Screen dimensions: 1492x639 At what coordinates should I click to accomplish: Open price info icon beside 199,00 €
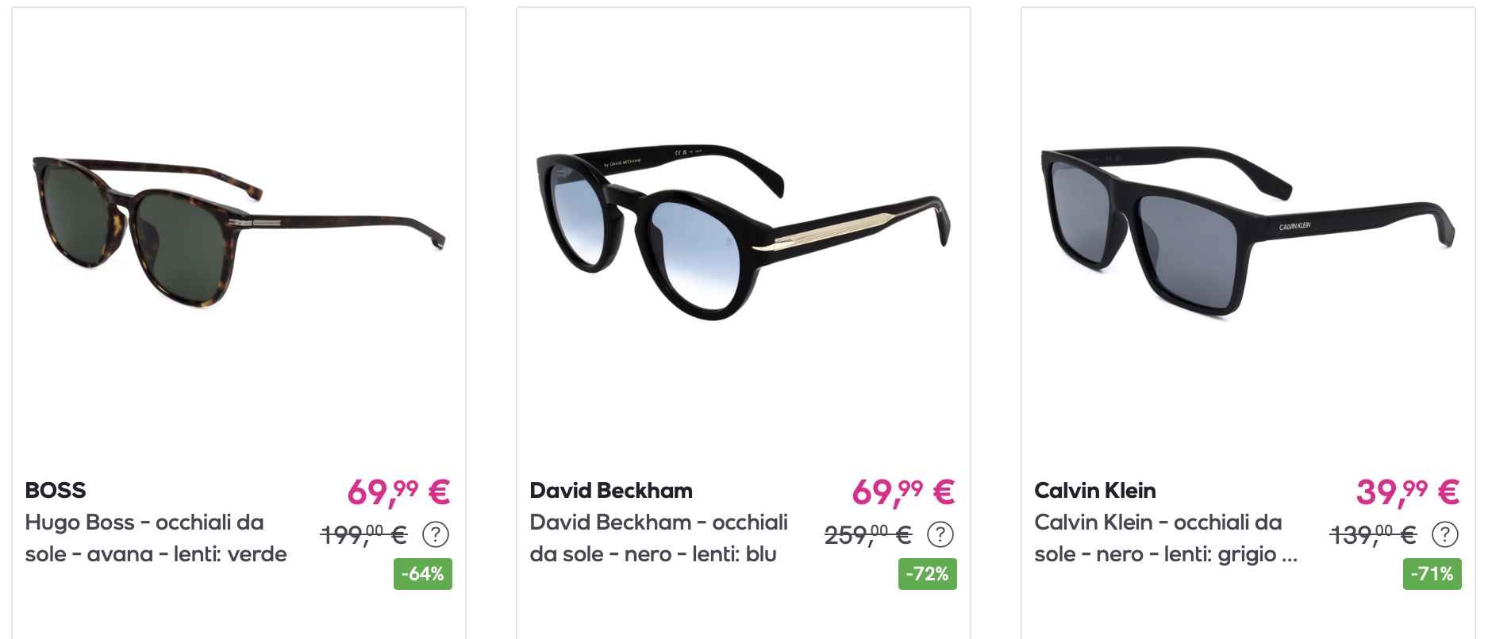pyautogui.click(x=436, y=534)
